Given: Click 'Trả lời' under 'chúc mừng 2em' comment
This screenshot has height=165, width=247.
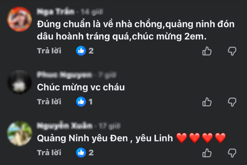Looking at the screenshot, I should pyautogui.click(x=49, y=51).
